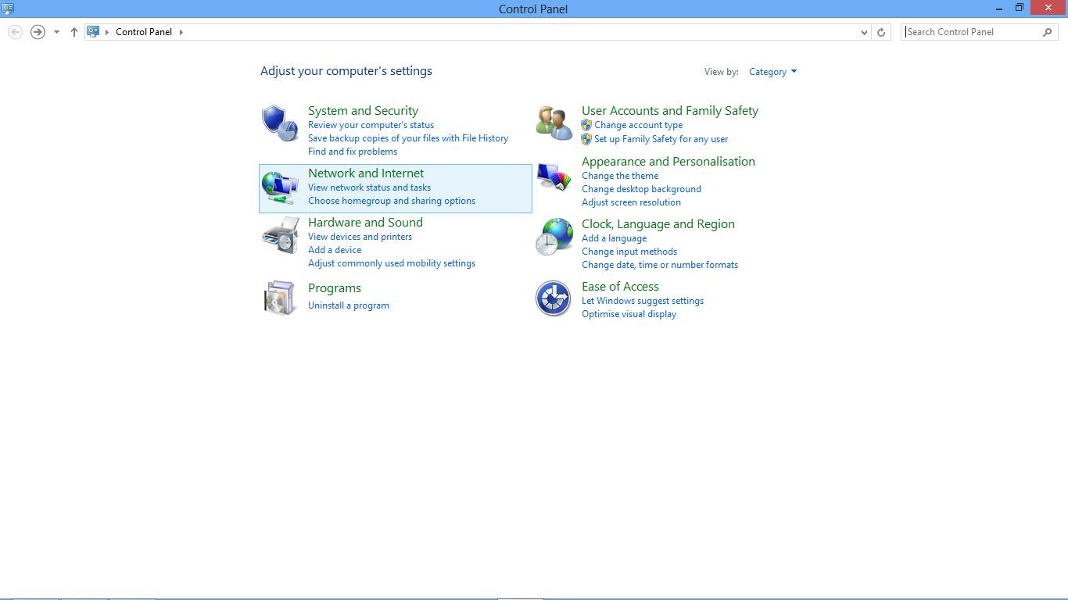1068x600 pixels.
Task: Go up one level with the Up arrow
Action: [x=74, y=32]
